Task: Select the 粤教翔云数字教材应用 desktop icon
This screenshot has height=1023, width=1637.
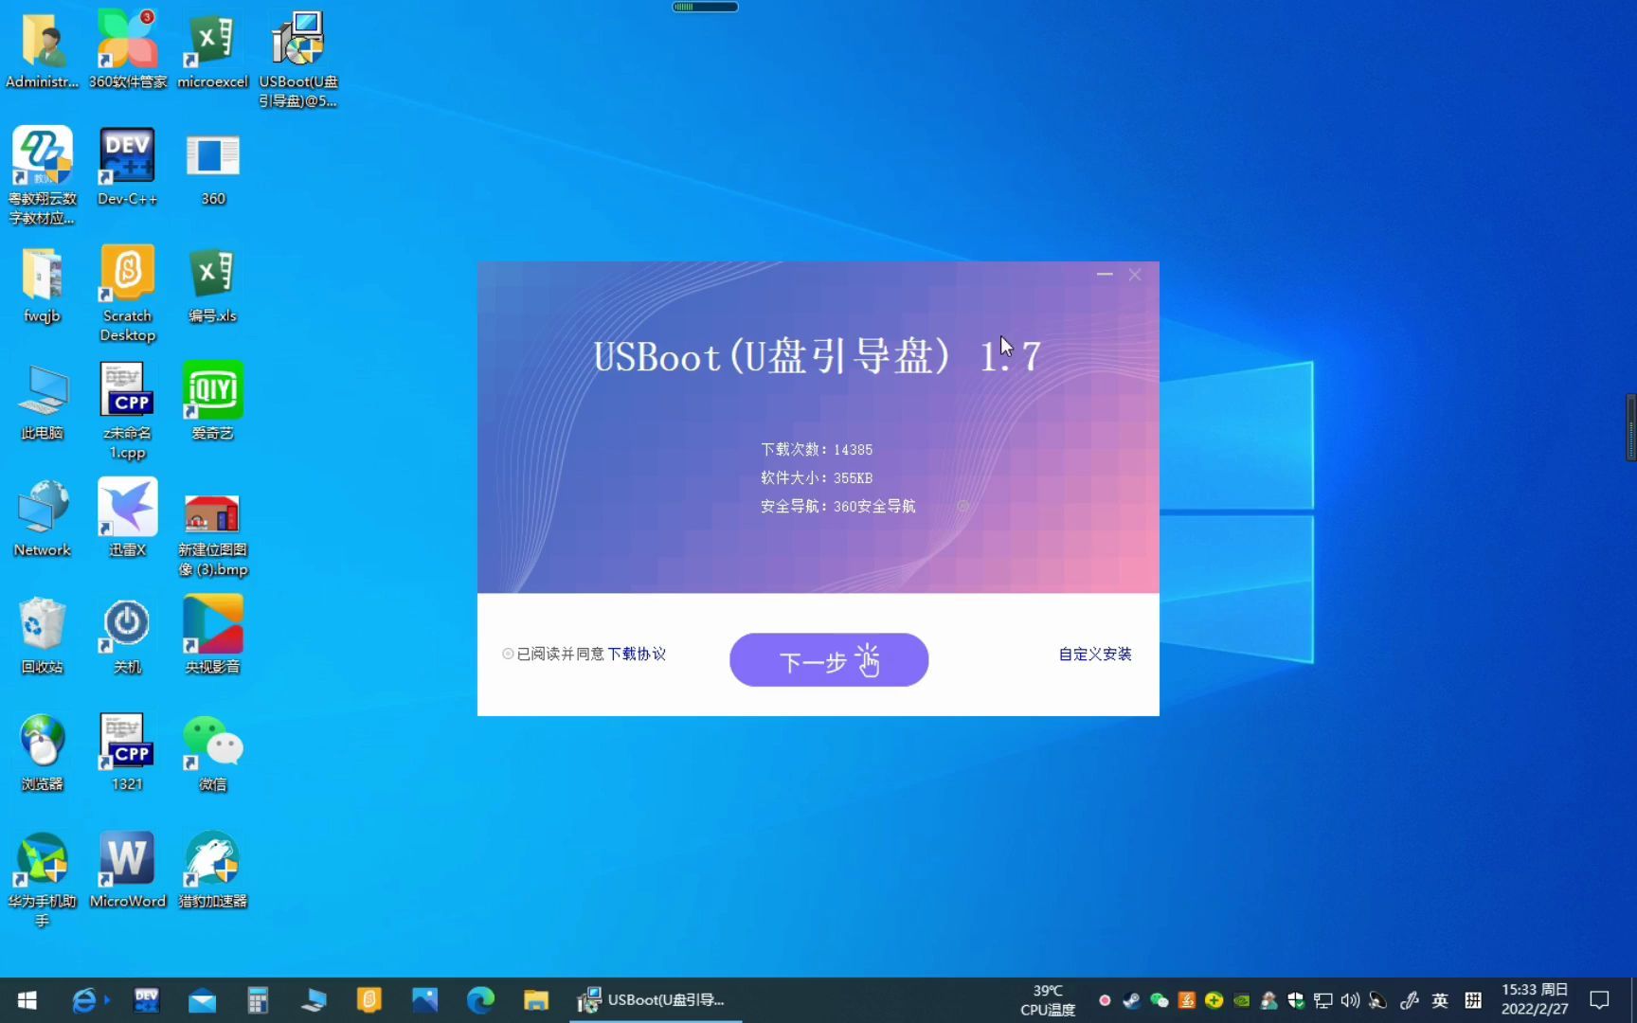Action: (x=43, y=176)
